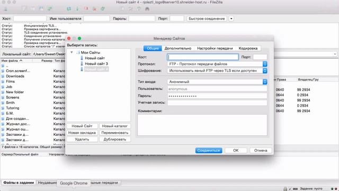This screenshot has width=339, height=191.
Task: Click the disconnect from server toolbar icon
Action: tap(94, 9)
